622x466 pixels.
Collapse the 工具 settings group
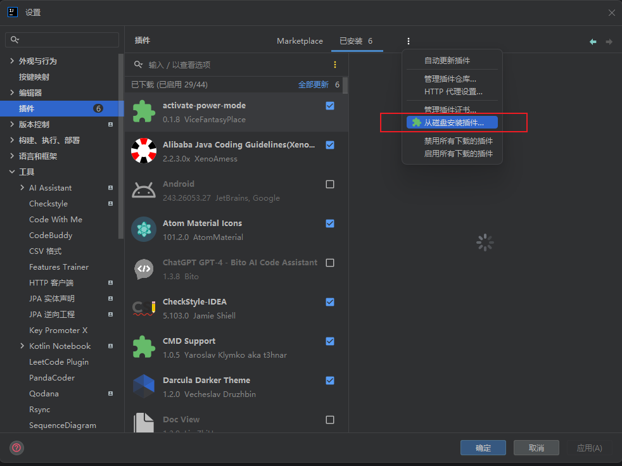pos(12,172)
